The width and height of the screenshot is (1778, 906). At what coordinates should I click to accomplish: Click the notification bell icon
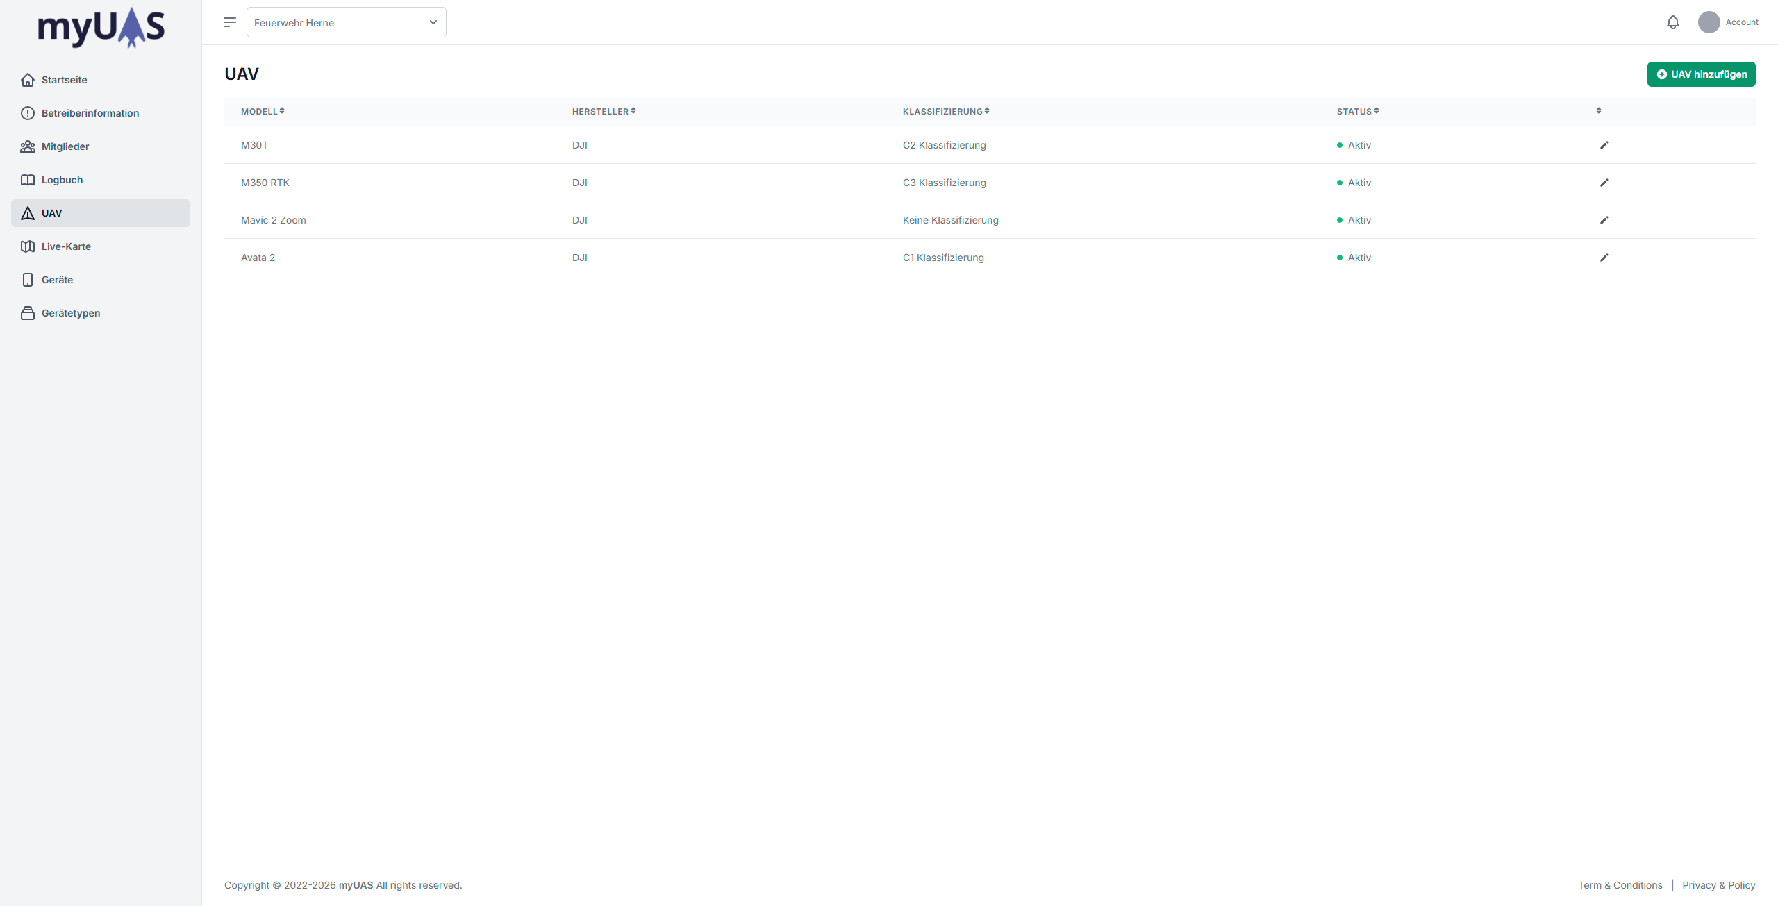1672,22
